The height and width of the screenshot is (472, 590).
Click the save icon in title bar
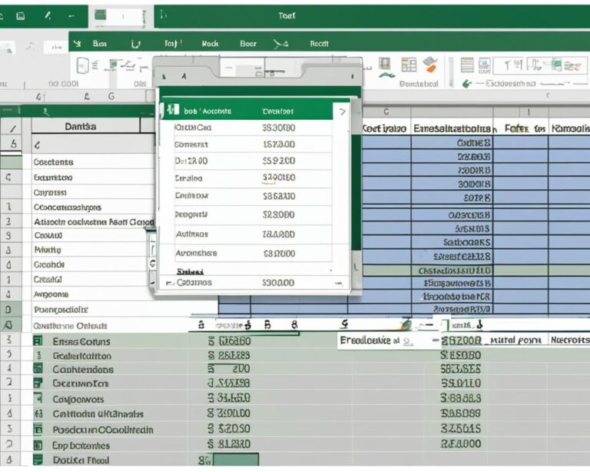pos(20,15)
